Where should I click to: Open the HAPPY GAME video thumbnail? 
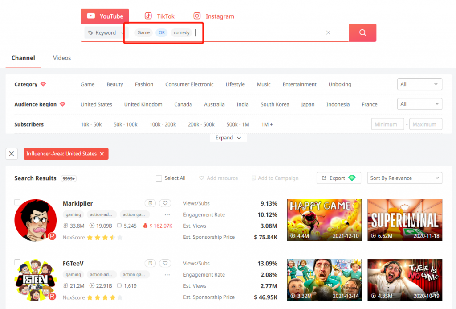324,220
